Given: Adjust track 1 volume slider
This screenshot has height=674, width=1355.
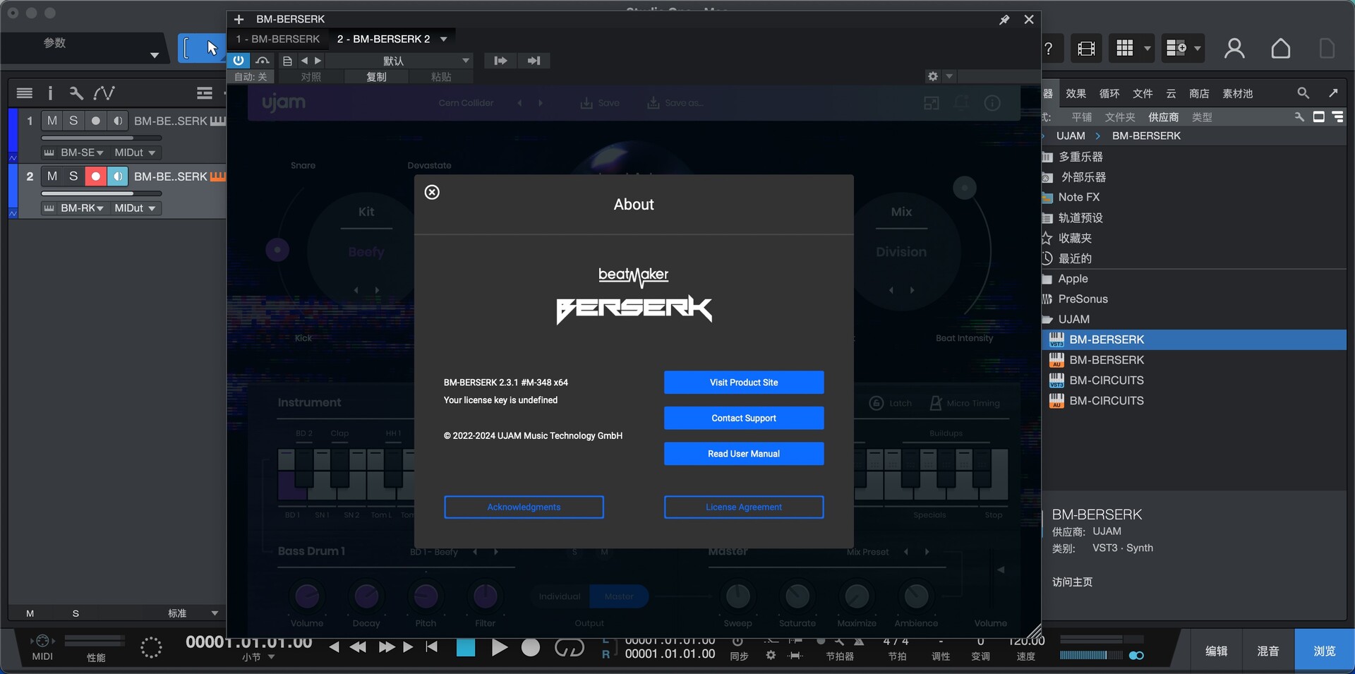Looking at the screenshot, I should click(102, 138).
